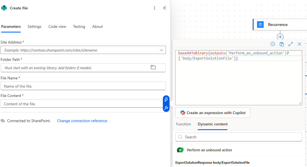
Task: Click Create an expression with Copilot
Action: pos(213,113)
